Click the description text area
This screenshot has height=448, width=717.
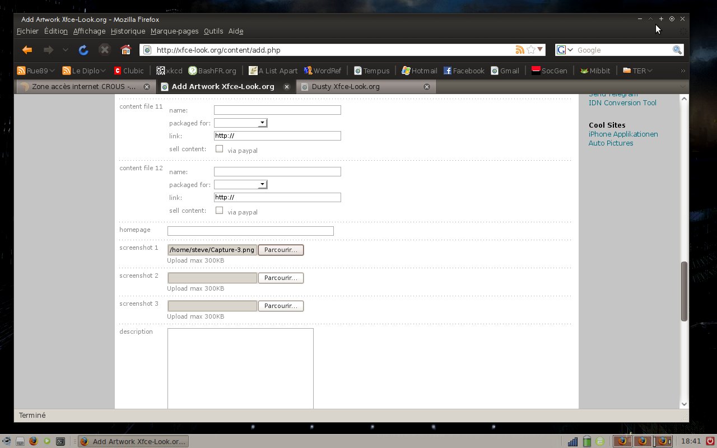pos(240,368)
